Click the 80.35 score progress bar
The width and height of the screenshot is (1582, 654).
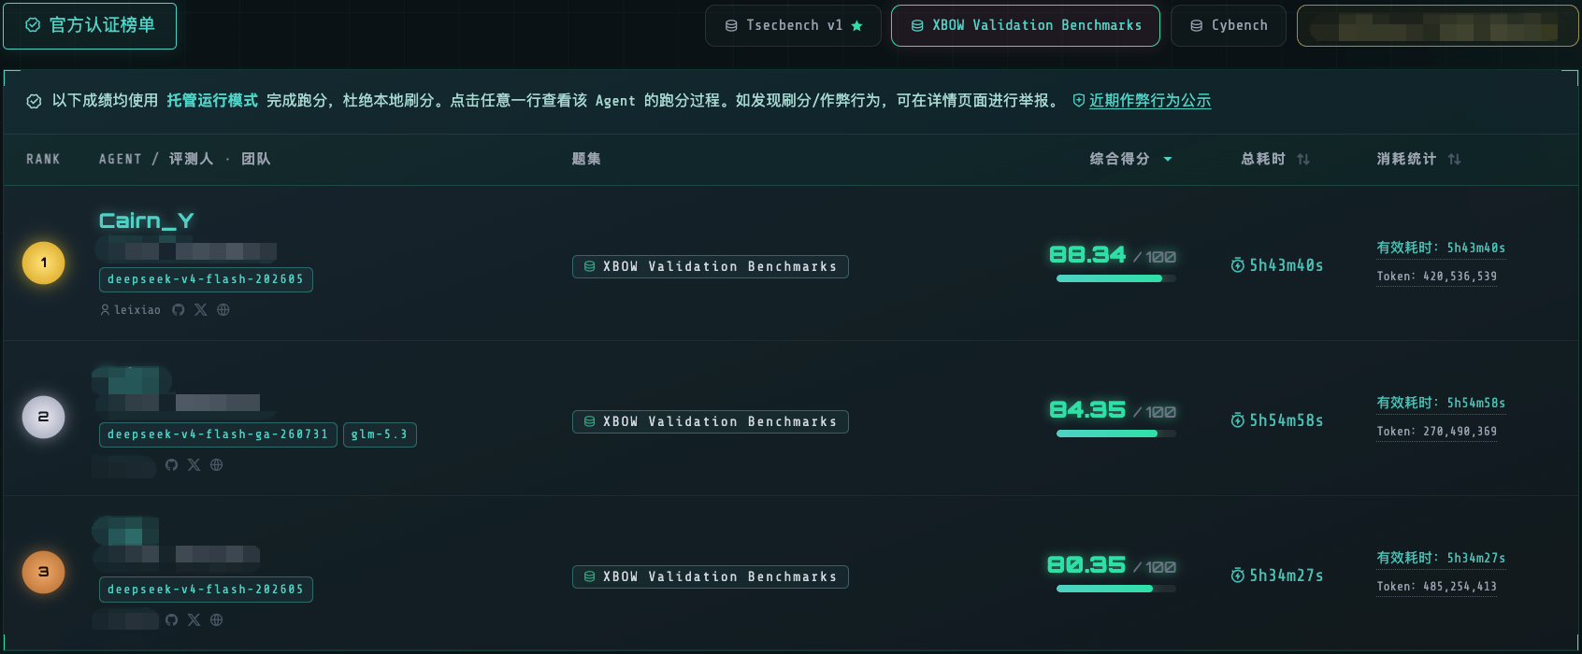(x=1116, y=589)
